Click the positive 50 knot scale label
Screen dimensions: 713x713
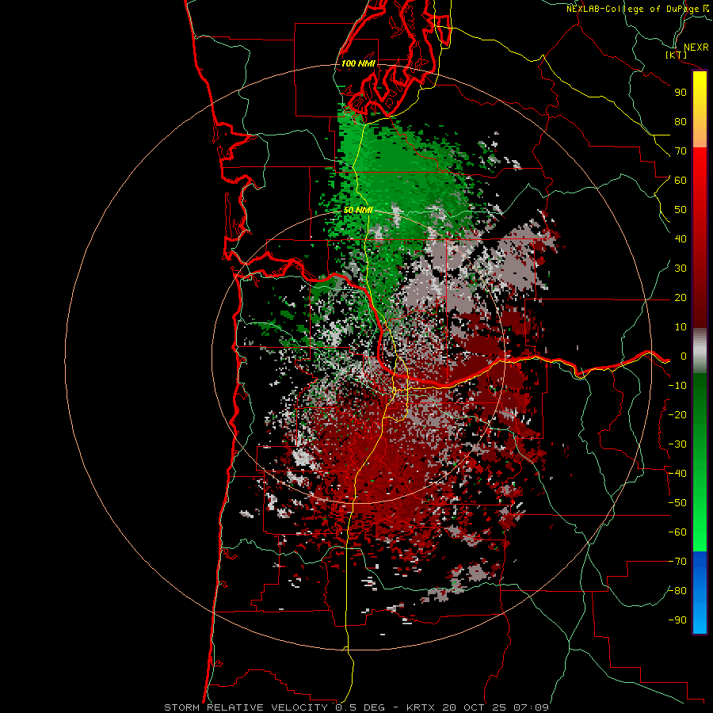pos(681,210)
